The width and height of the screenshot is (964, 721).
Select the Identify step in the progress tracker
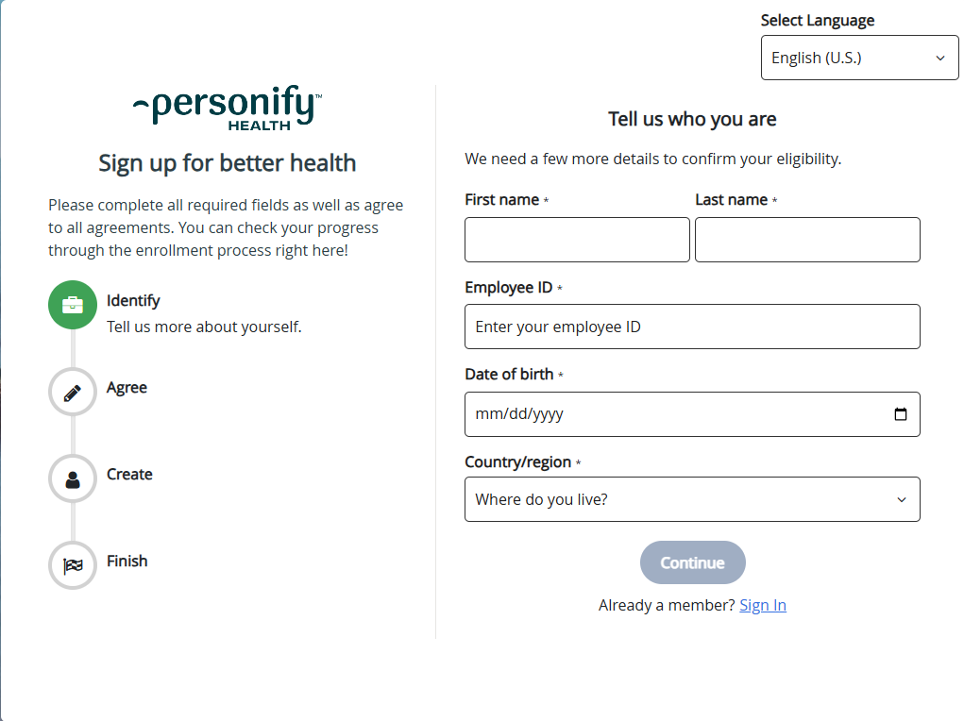pos(72,304)
